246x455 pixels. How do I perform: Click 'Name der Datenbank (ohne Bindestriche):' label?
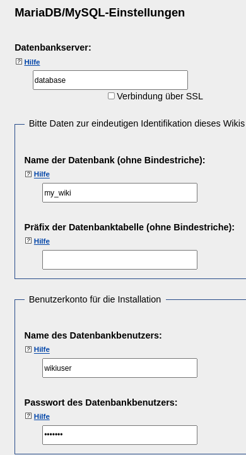click(115, 160)
